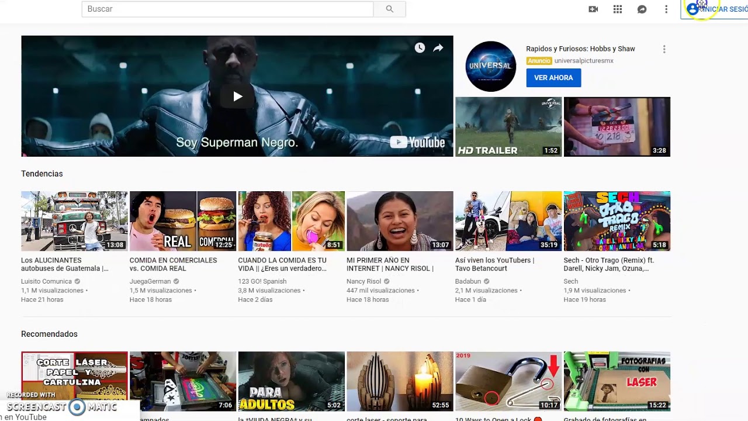
Task: Open YouTubers thumbnail 35:19
Action: point(508,221)
